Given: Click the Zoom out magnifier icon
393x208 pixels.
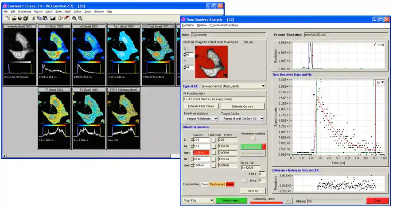Looking at the screenshot, I should point(80,18).
